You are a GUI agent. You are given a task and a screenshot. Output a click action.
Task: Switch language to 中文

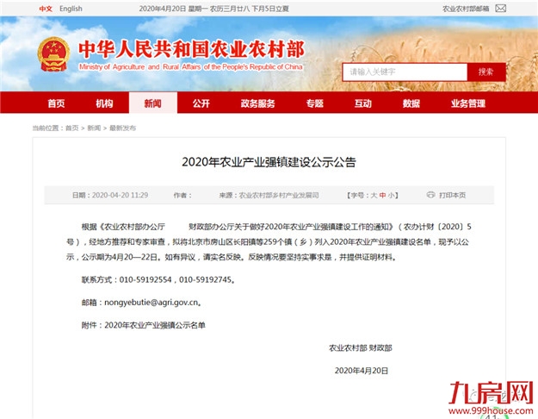pos(46,9)
